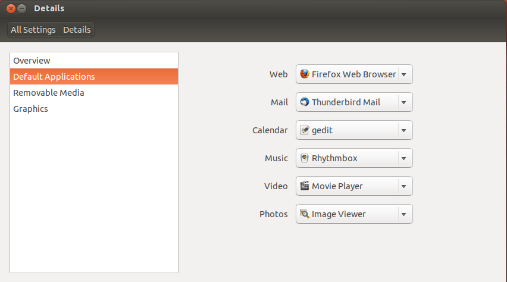Viewport: 507px width, 282px height.
Task: Click the Thunderbird icon in Mail dropdown
Action: 304,102
